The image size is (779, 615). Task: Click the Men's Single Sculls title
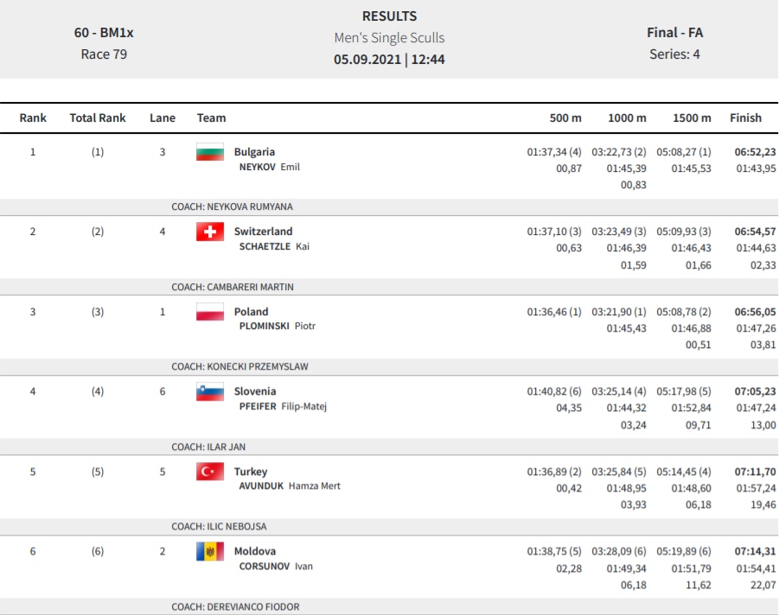(389, 38)
